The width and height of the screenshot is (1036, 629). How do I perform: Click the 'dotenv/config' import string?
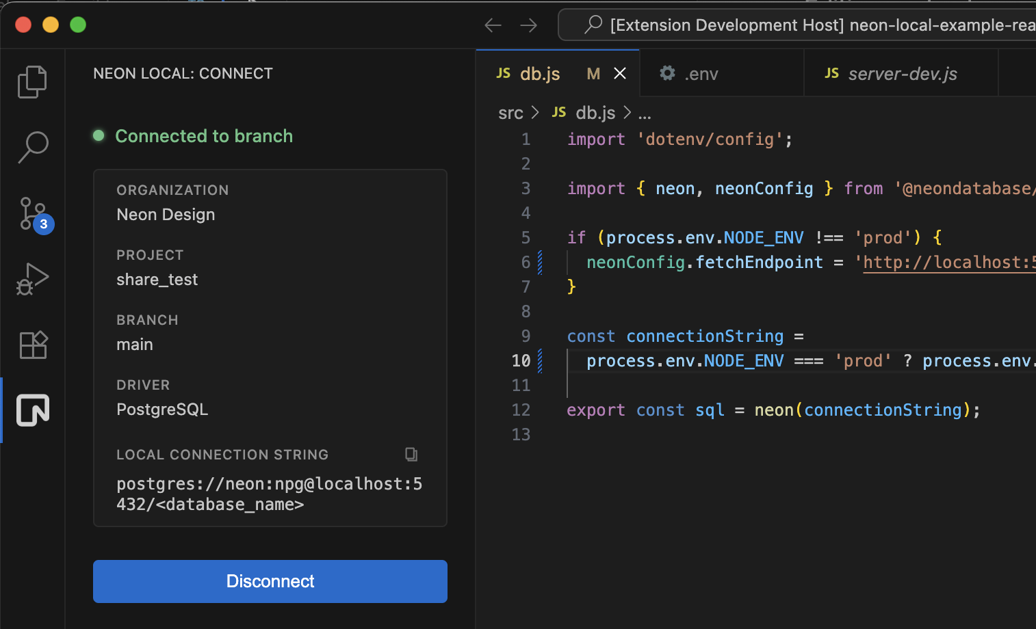pos(710,139)
